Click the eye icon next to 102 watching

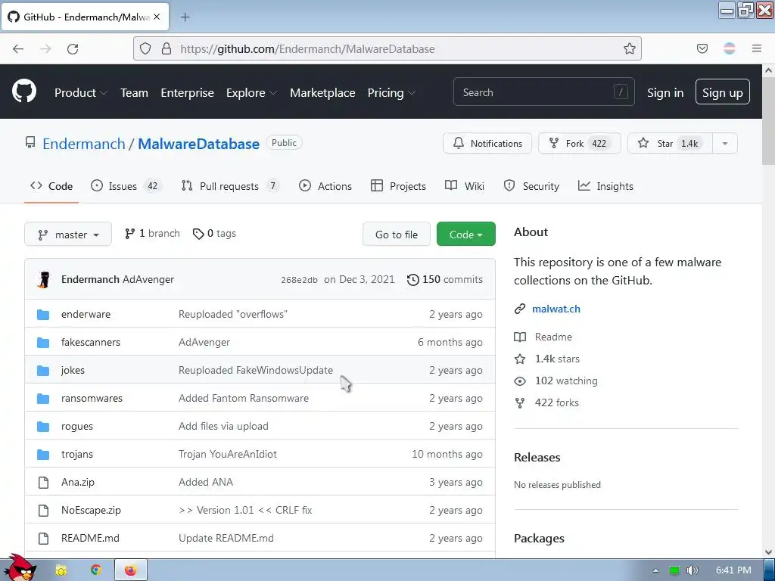pos(519,381)
